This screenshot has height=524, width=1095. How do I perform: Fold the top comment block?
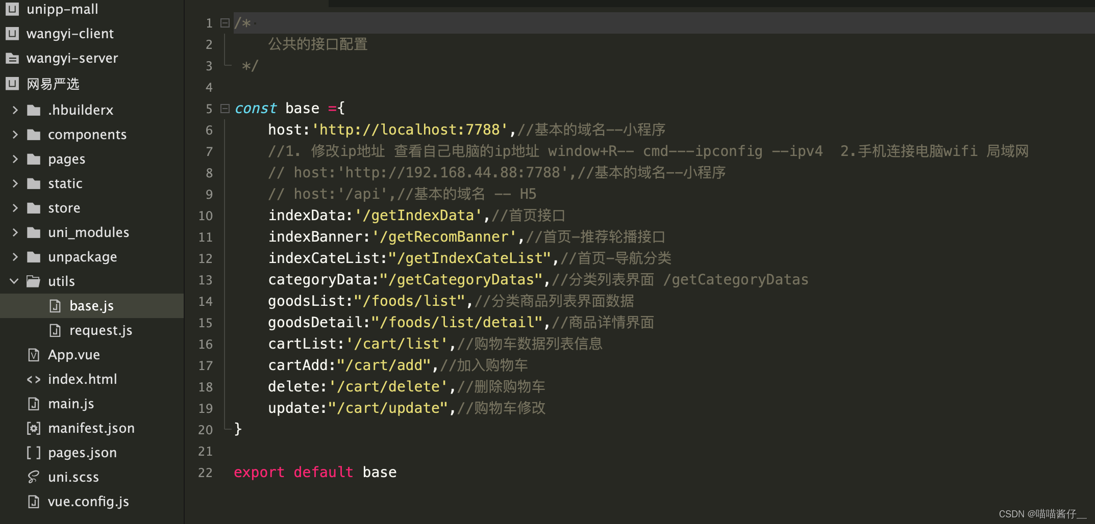pyautogui.click(x=225, y=23)
